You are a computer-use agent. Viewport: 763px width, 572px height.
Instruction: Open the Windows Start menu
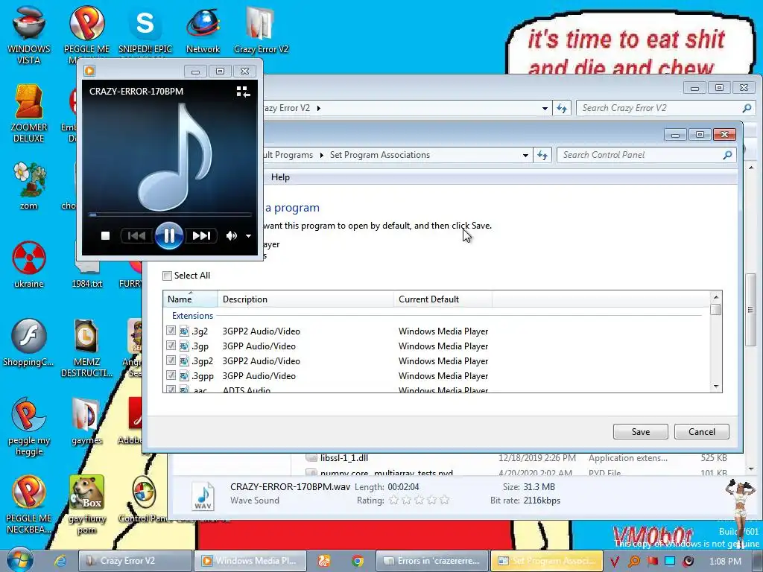(x=19, y=560)
